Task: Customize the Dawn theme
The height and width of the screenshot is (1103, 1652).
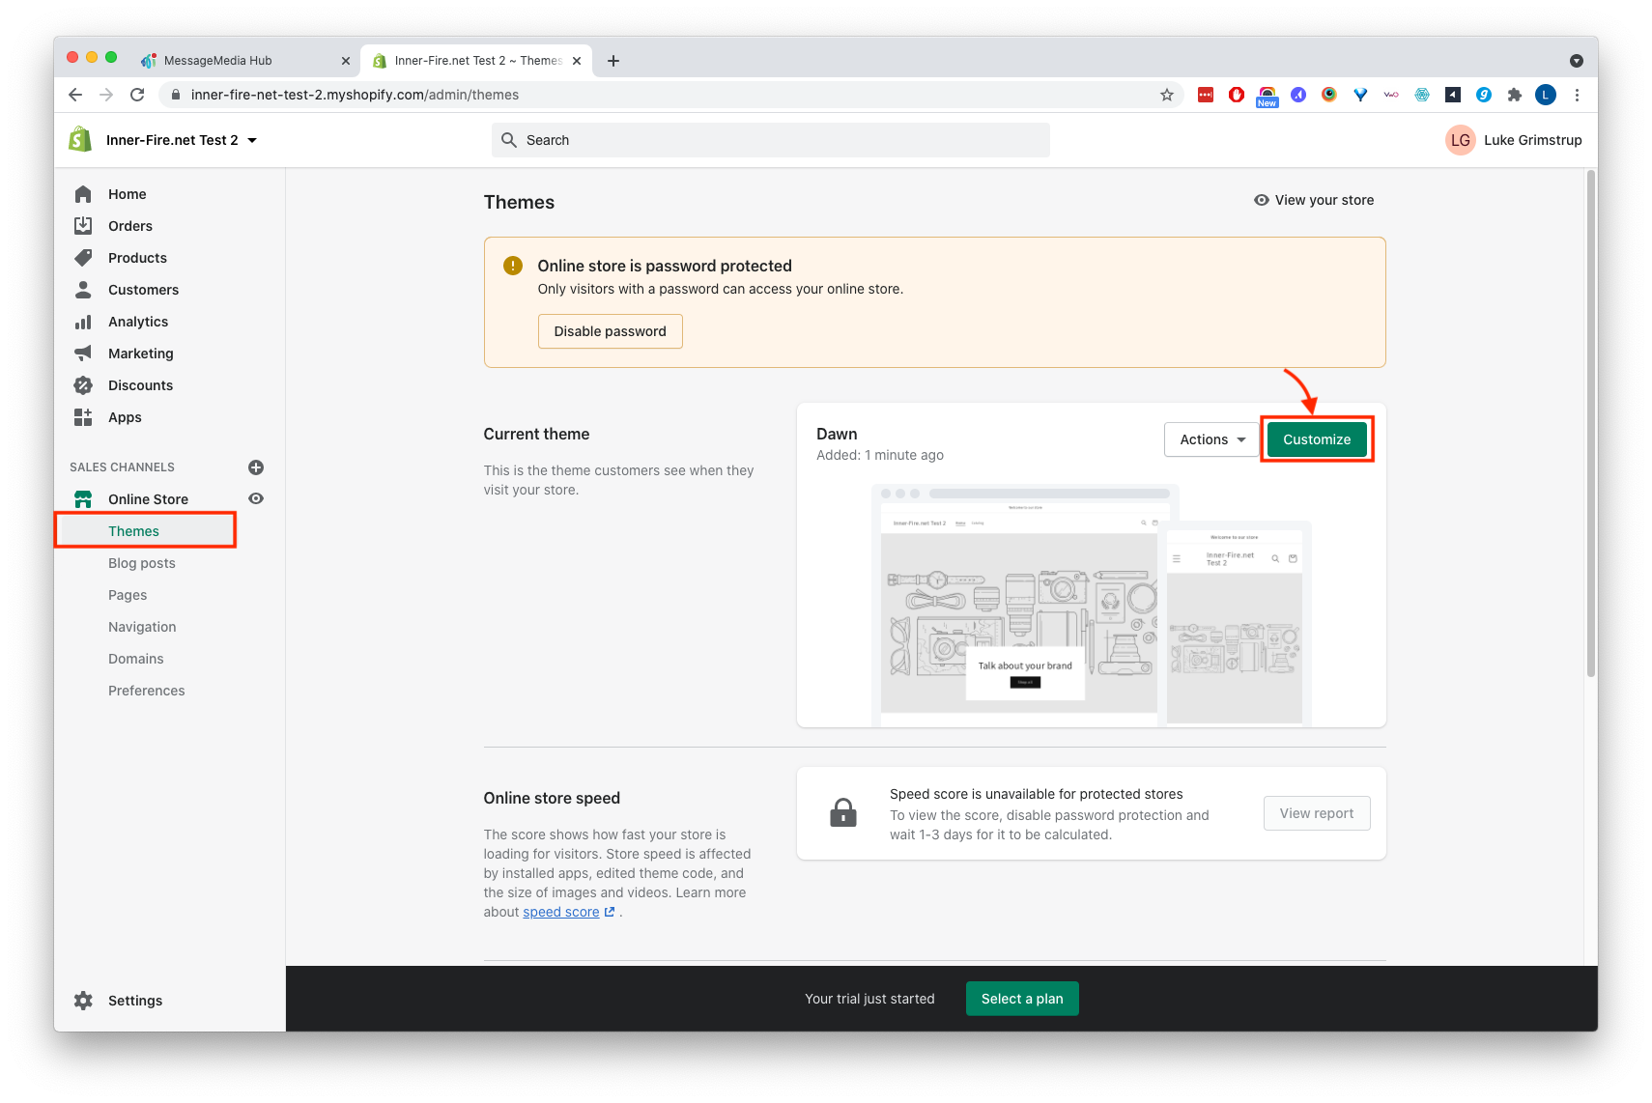Action: [x=1317, y=439]
